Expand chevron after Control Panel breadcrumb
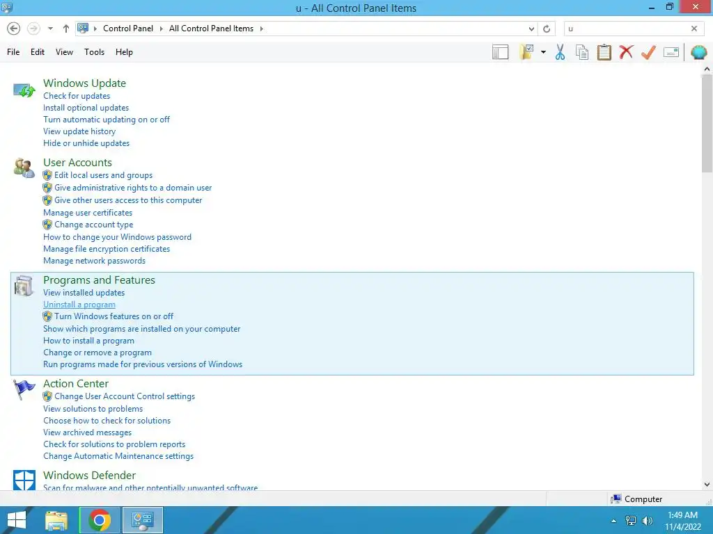 (x=161, y=29)
